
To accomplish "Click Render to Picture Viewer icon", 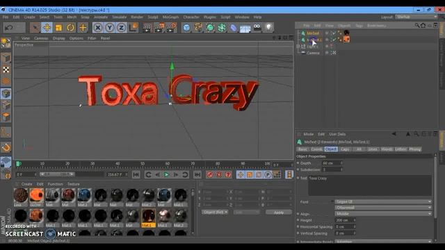I will click(x=159, y=28).
